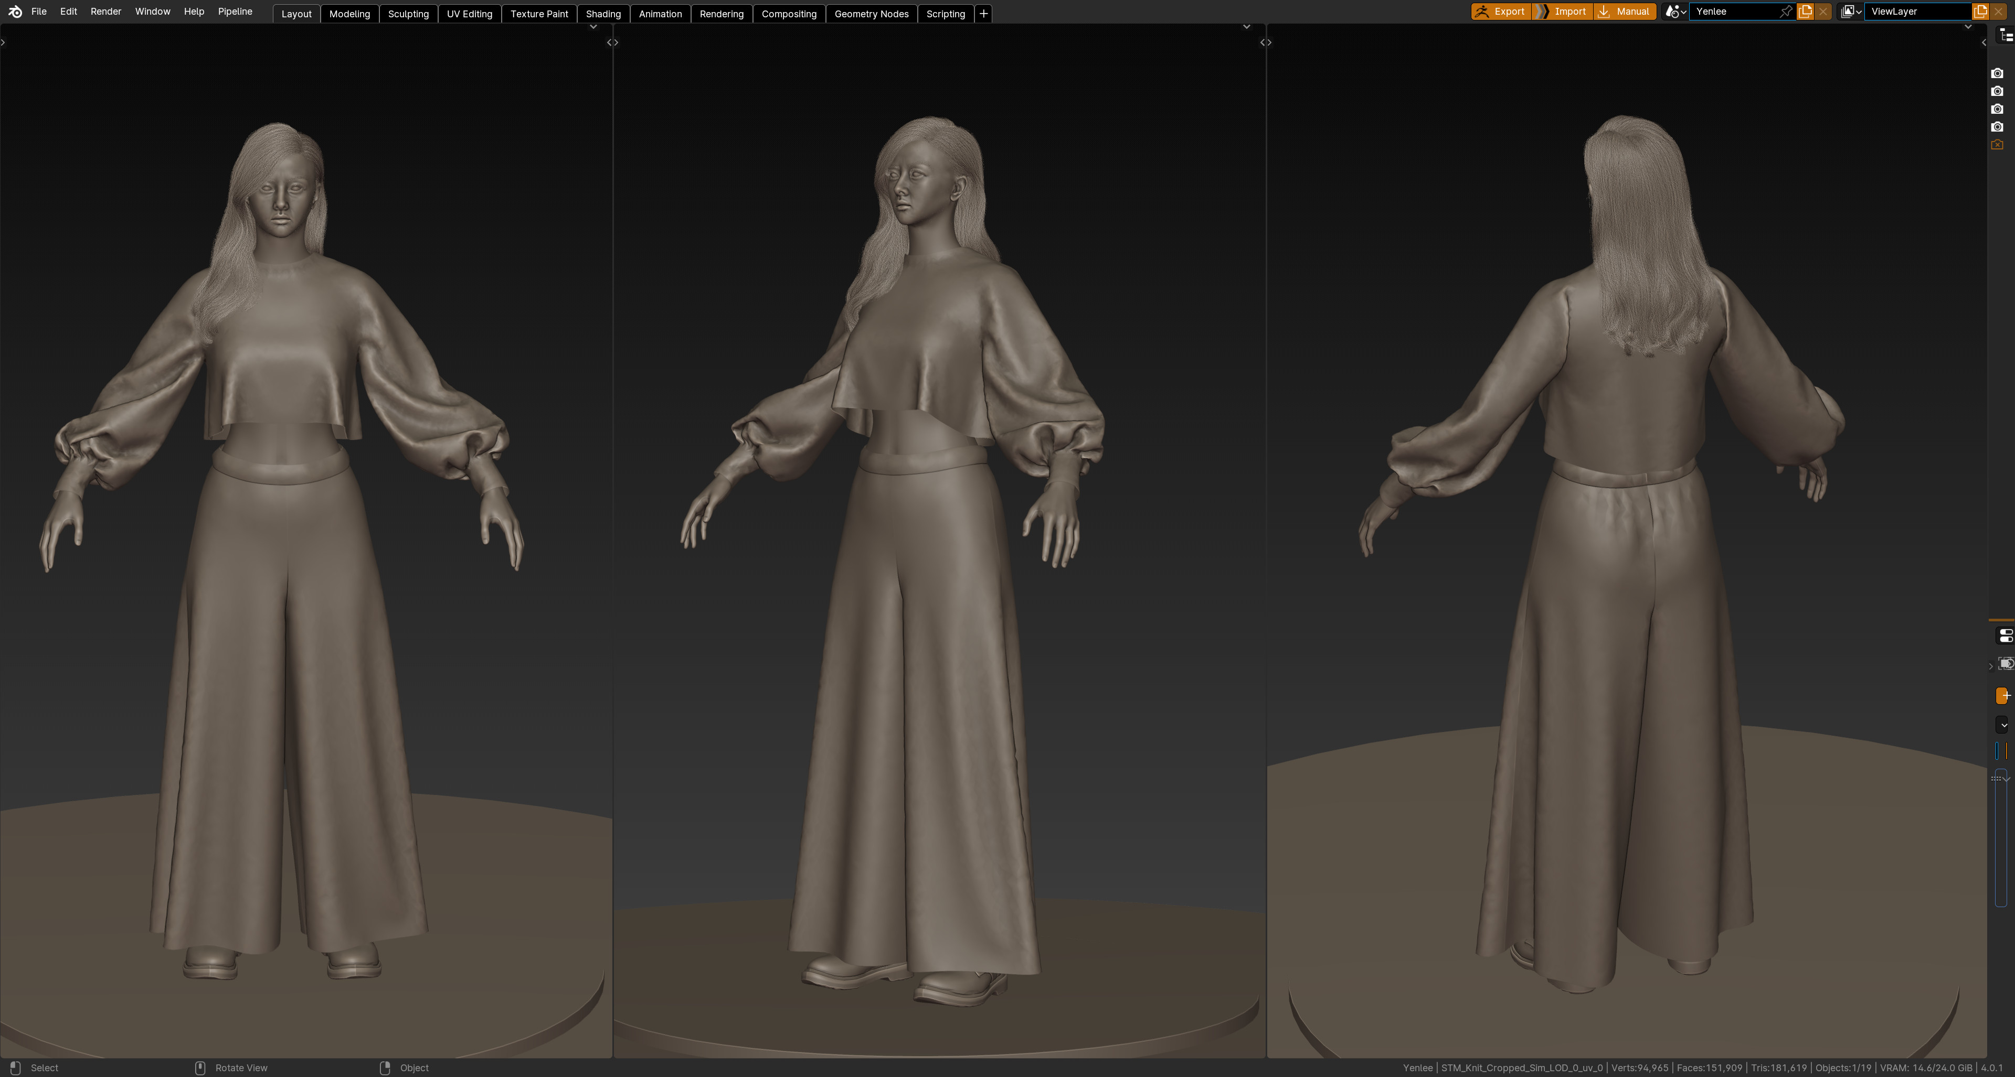Screen dimensions: 2015x1077
Task: Click new scene copy icon beside Yenlee
Action: [1805, 12]
